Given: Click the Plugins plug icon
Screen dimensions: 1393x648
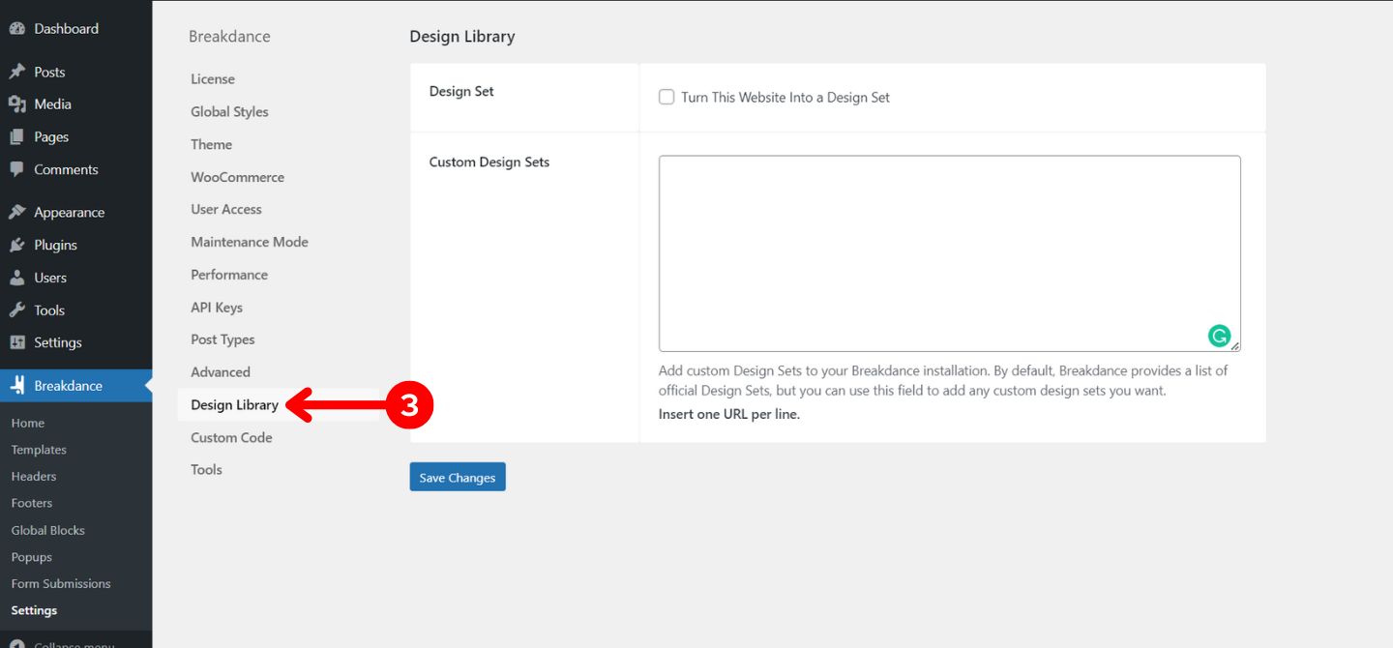Looking at the screenshot, I should (17, 245).
